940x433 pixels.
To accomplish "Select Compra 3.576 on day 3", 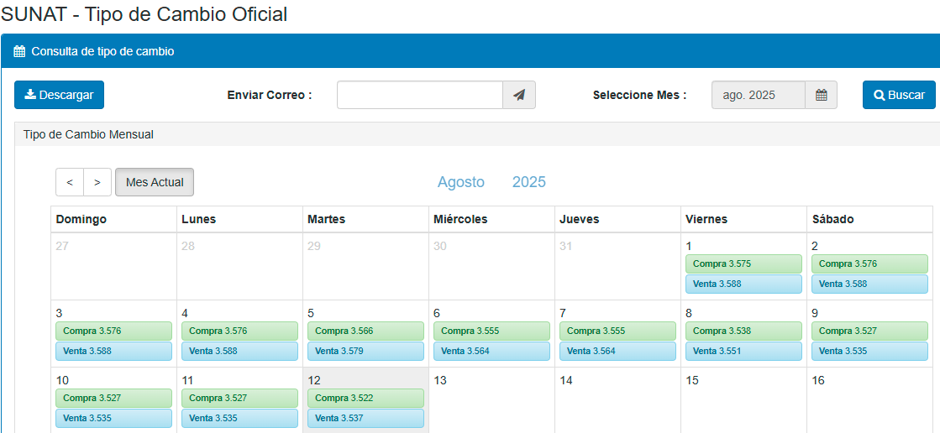I will (114, 331).
